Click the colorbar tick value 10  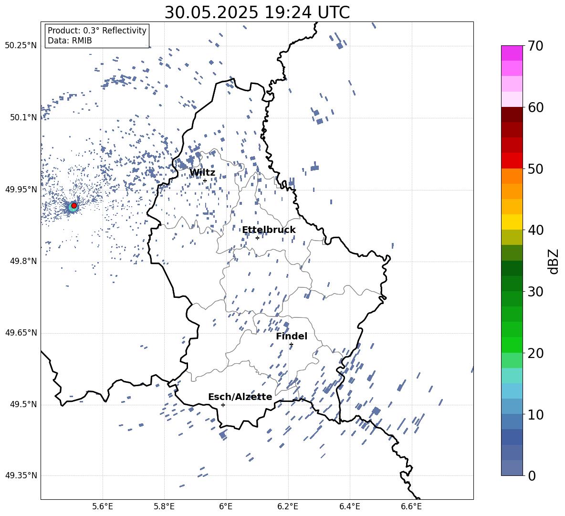535,414
